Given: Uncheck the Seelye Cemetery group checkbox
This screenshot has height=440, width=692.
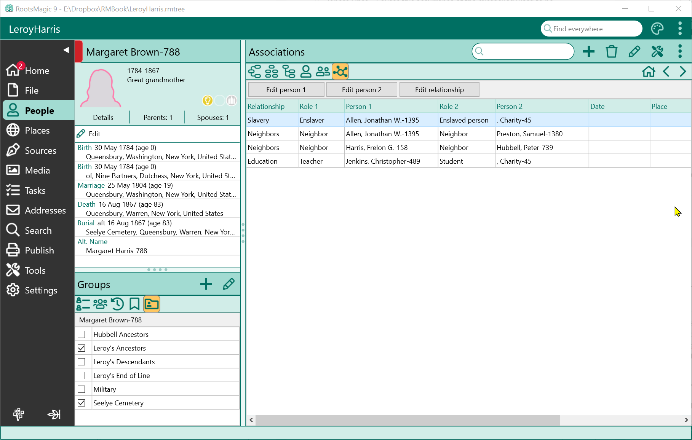Looking at the screenshot, I should click(x=82, y=403).
